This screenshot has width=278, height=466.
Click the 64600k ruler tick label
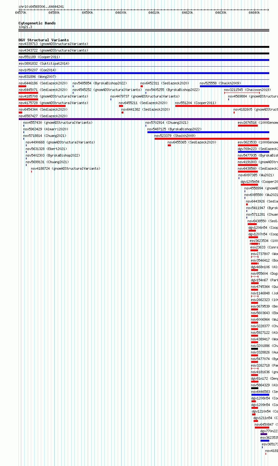tap(121, 13)
